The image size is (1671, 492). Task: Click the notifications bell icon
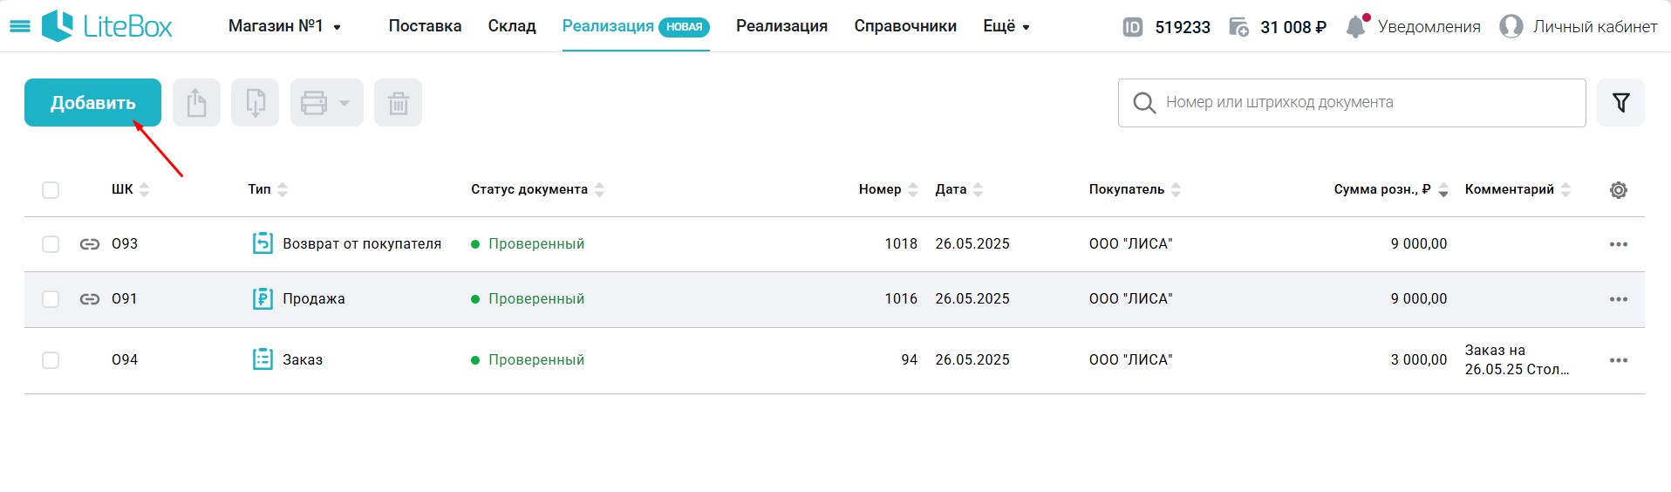click(x=1355, y=26)
